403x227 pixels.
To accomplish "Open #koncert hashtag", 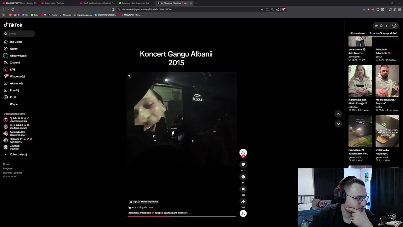I will pos(183,213).
